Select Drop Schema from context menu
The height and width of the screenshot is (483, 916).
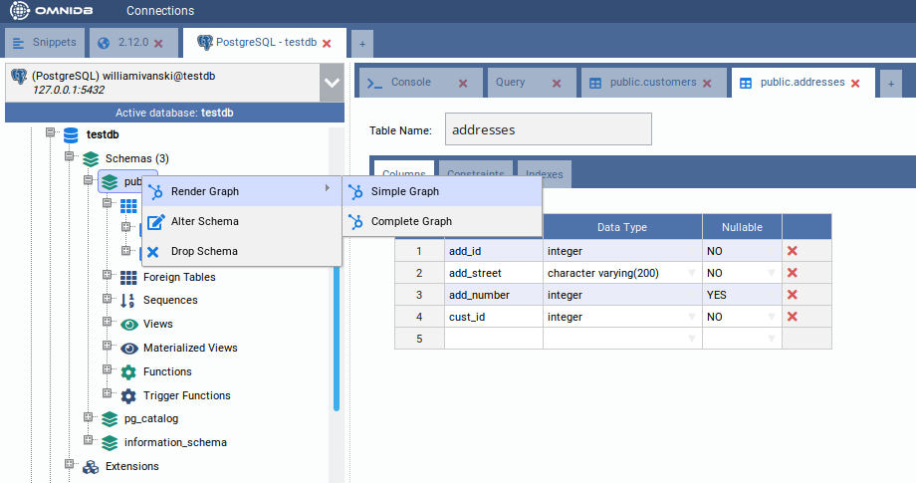tap(203, 251)
